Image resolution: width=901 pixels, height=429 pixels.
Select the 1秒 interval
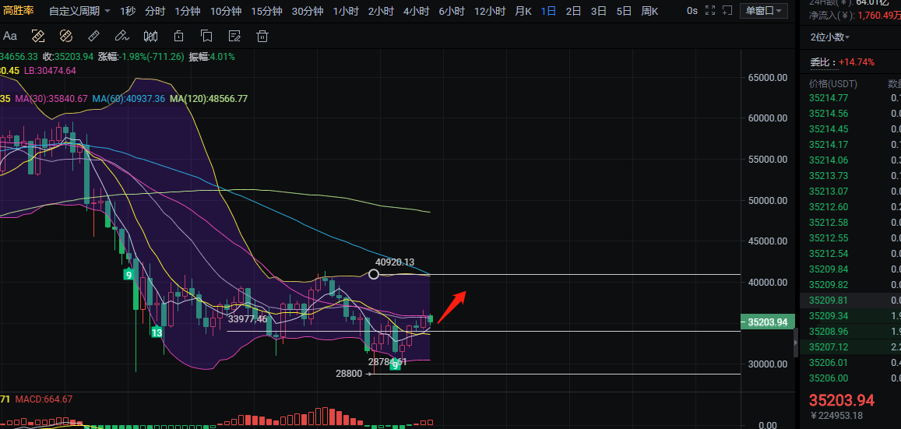128,11
